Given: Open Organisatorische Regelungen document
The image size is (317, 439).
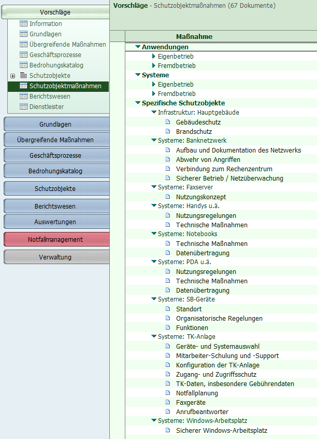Looking at the screenshot, I should click(219, 318).
